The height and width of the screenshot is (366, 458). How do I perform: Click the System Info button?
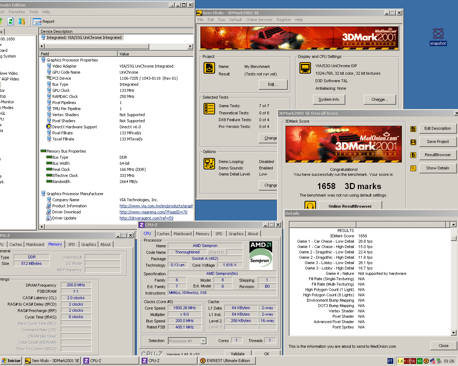[329, 99]
